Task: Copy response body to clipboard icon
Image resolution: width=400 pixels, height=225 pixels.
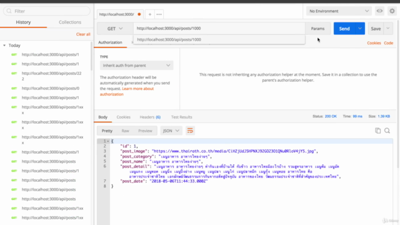Action: pyautogui.click(x=377, y=131)
